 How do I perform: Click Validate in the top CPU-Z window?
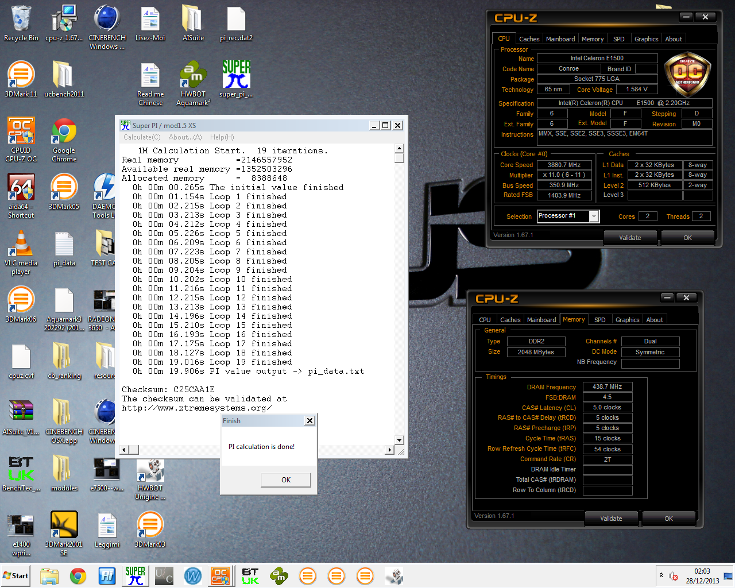tap(630, 238)
